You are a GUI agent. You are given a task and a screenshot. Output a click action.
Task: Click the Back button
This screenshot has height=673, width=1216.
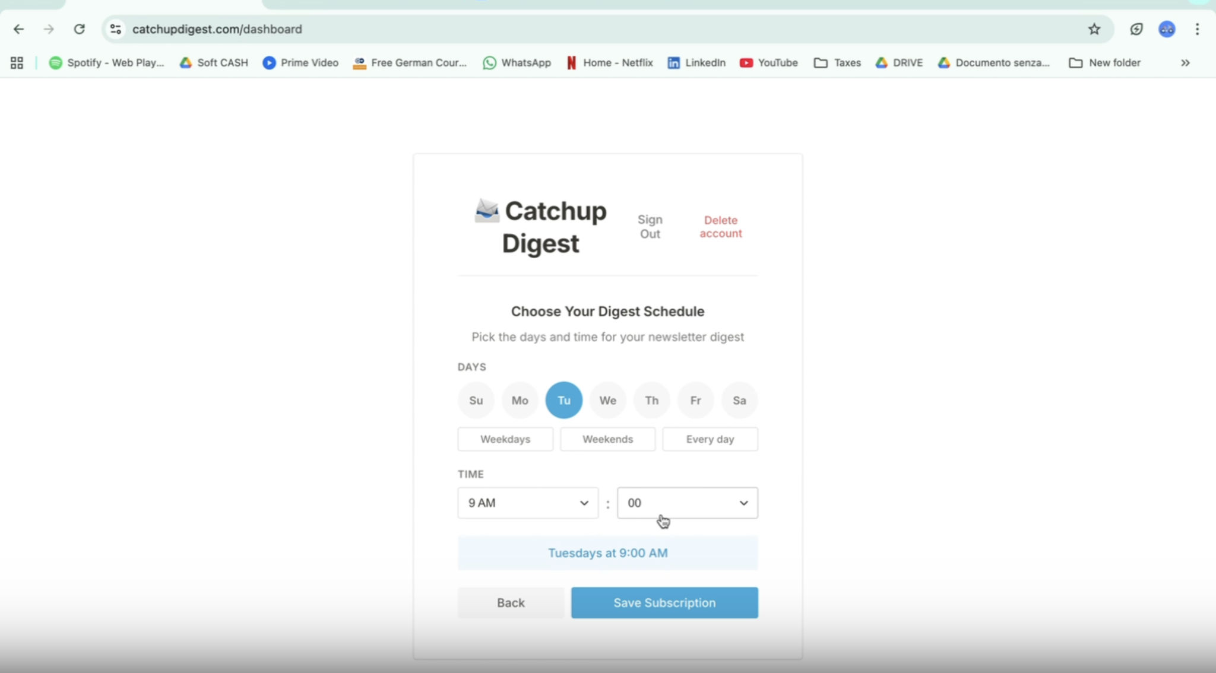511,603
